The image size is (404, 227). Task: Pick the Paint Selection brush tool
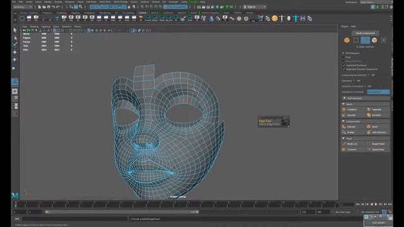(15, 44)
